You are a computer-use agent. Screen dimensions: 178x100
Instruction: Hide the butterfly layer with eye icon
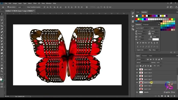(137, 92)
